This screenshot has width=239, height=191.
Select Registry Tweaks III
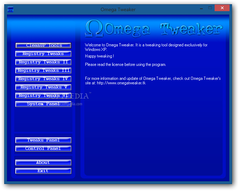(43, 70)
